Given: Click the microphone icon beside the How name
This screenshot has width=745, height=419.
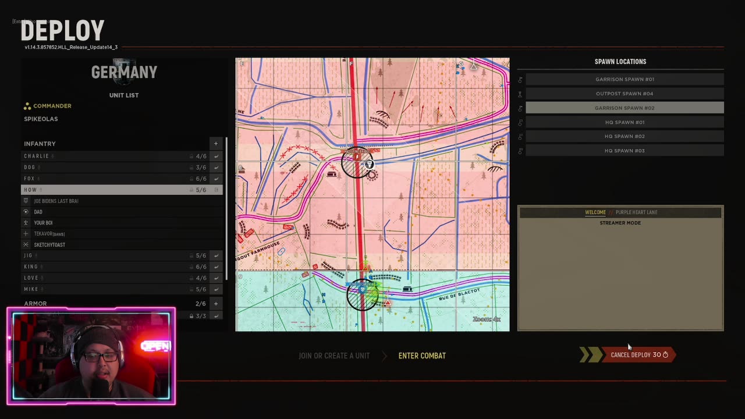Looking at the screenshot, I should coord(41,190).
